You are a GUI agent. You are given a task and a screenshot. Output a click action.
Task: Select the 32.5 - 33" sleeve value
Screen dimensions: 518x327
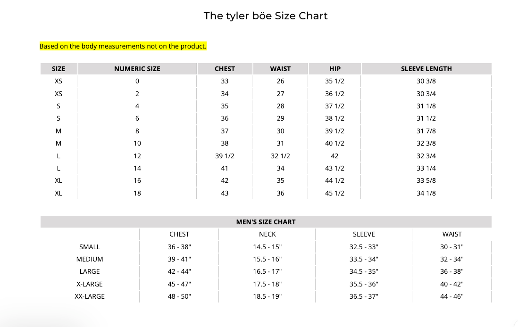(364, 247)
